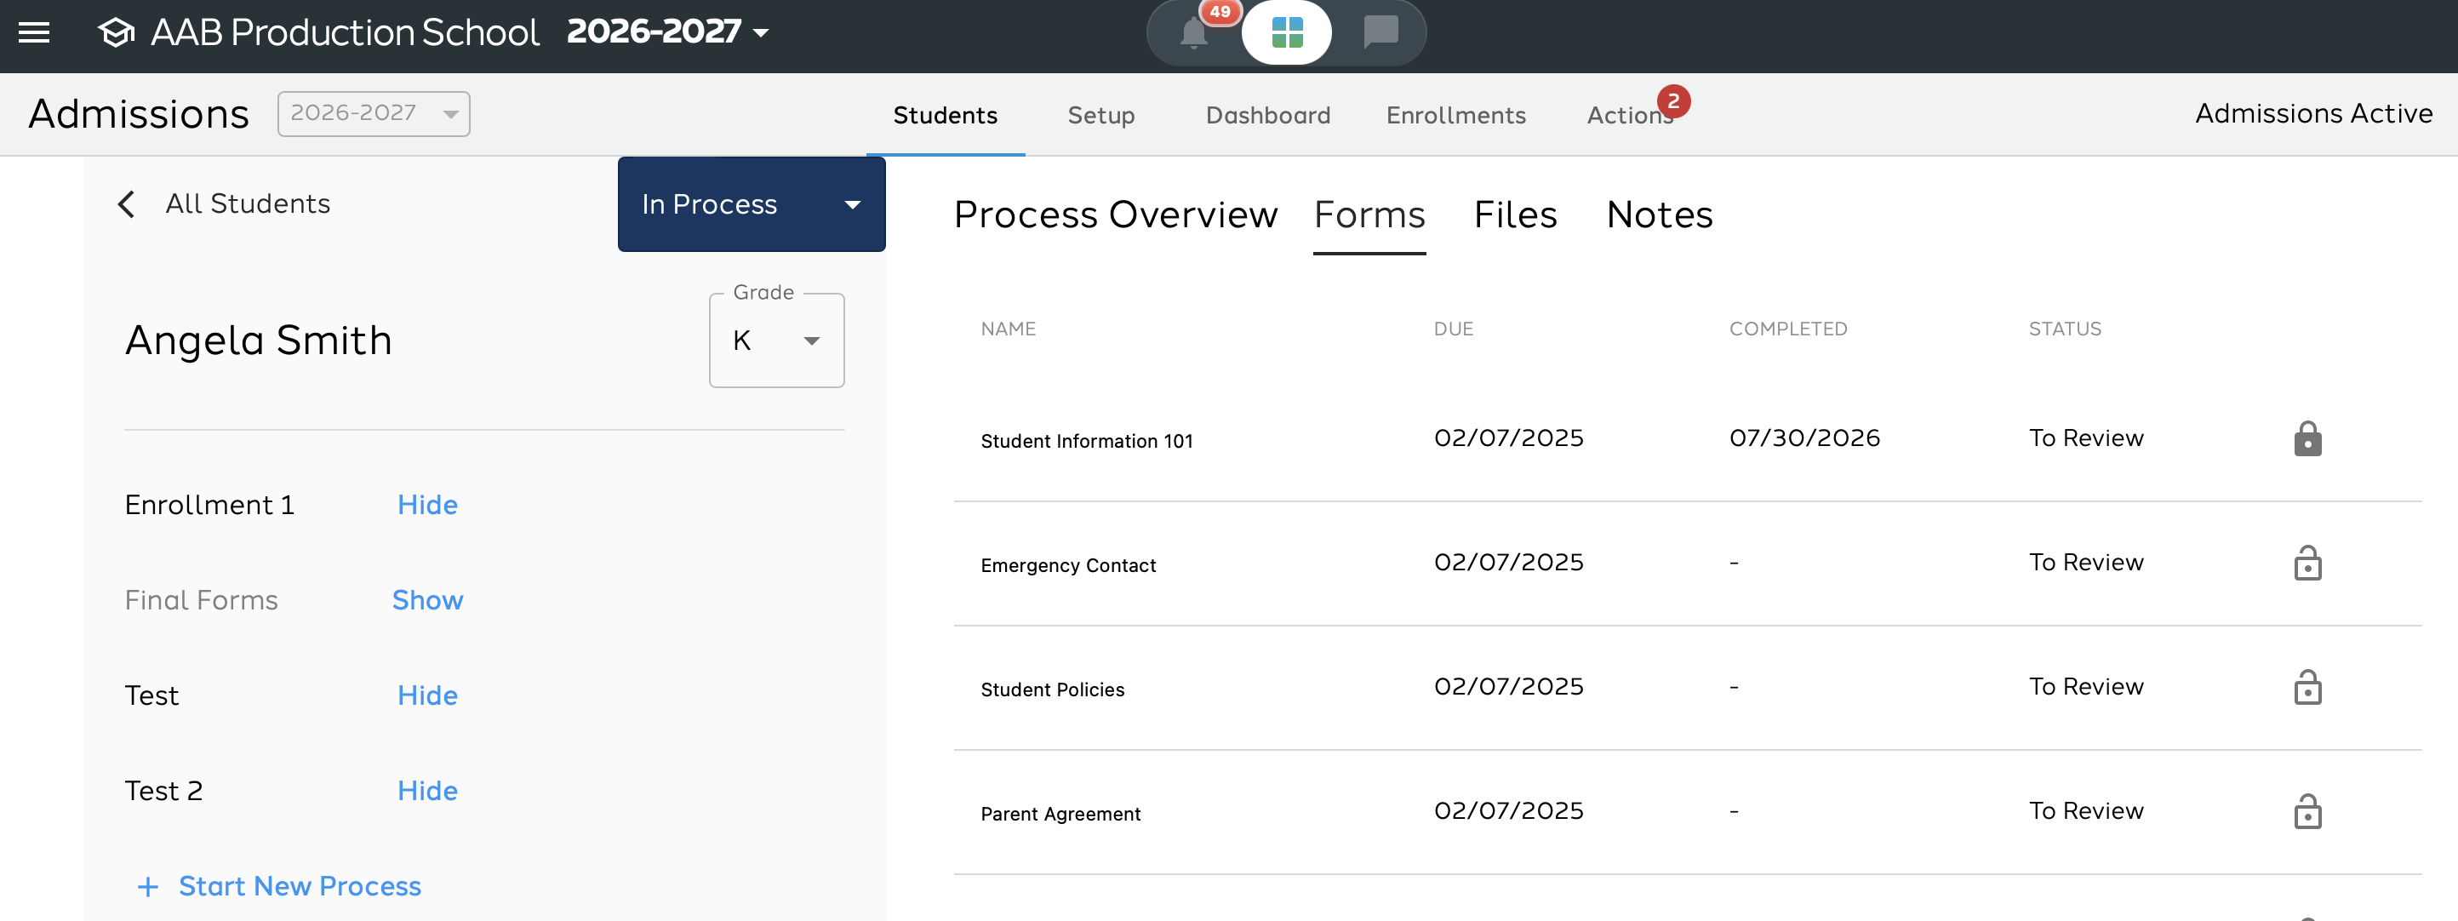Show the Final Forms process
The width and height of the screenshot is (2458, 921).
426,600
